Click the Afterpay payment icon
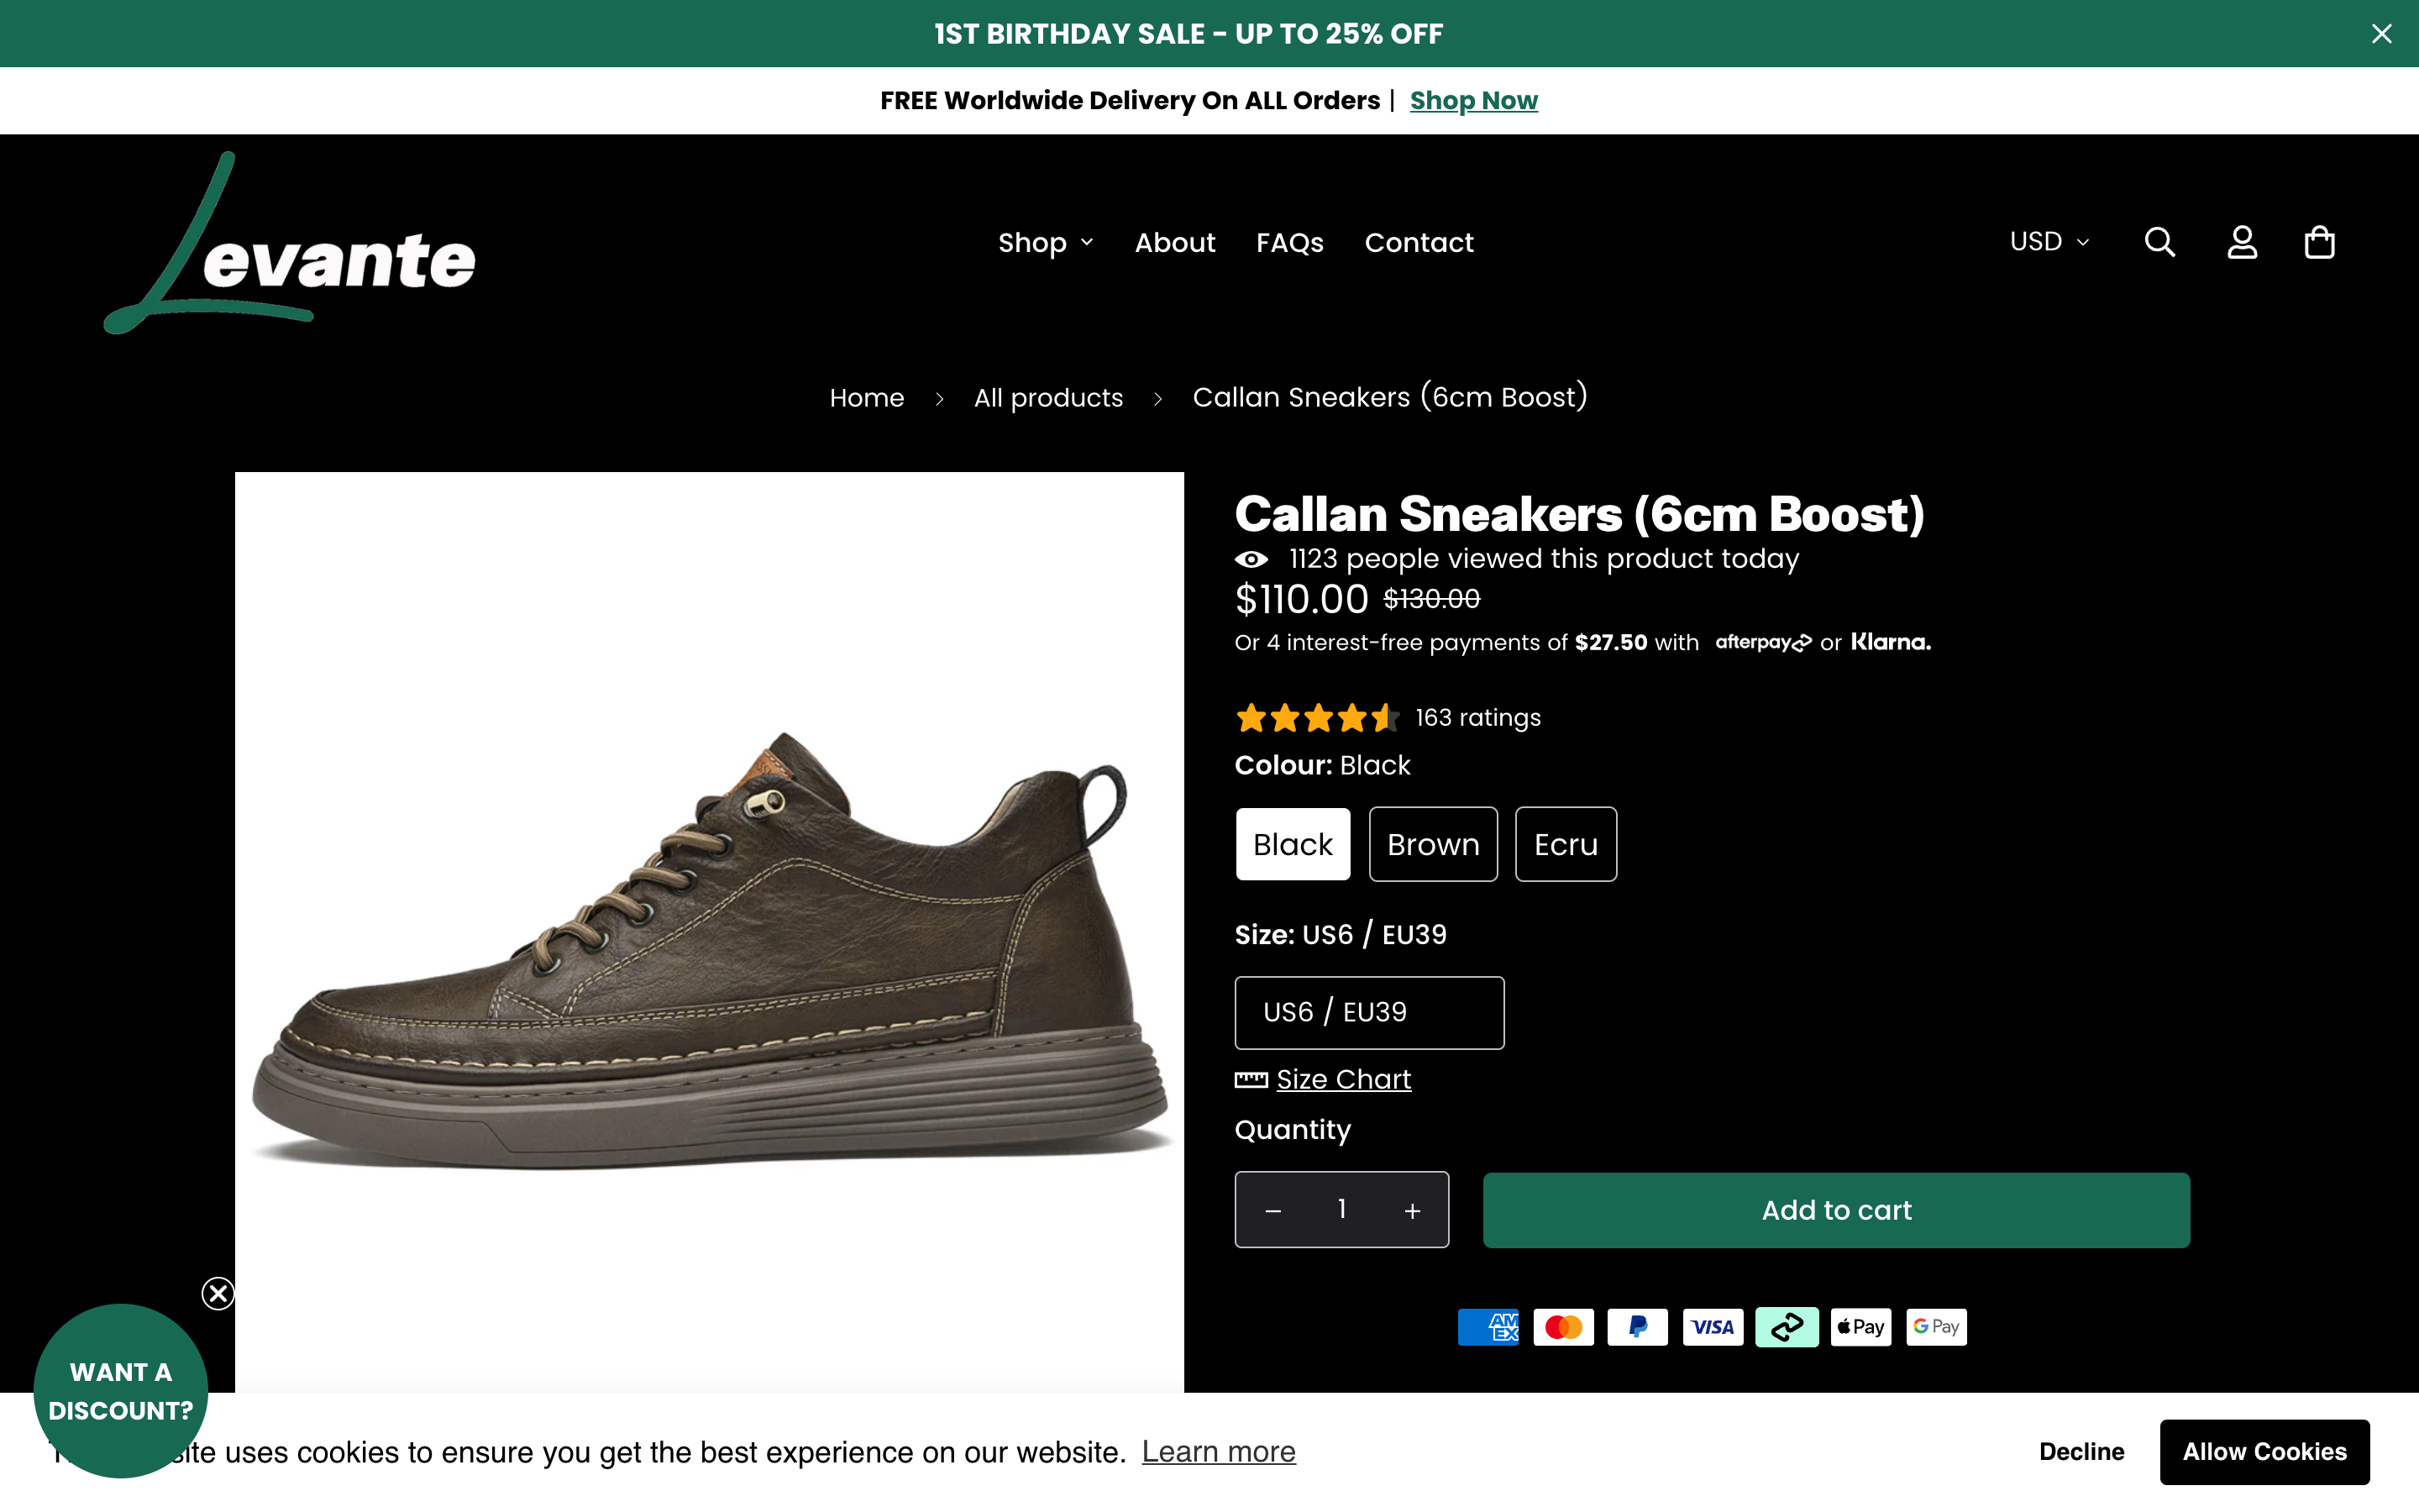Screen dimensions: 2419x1512 click(x=1787, y=1326)
